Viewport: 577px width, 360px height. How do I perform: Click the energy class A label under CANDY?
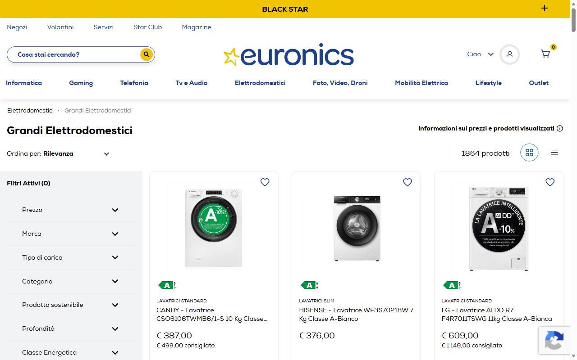(x=167, y=285)
